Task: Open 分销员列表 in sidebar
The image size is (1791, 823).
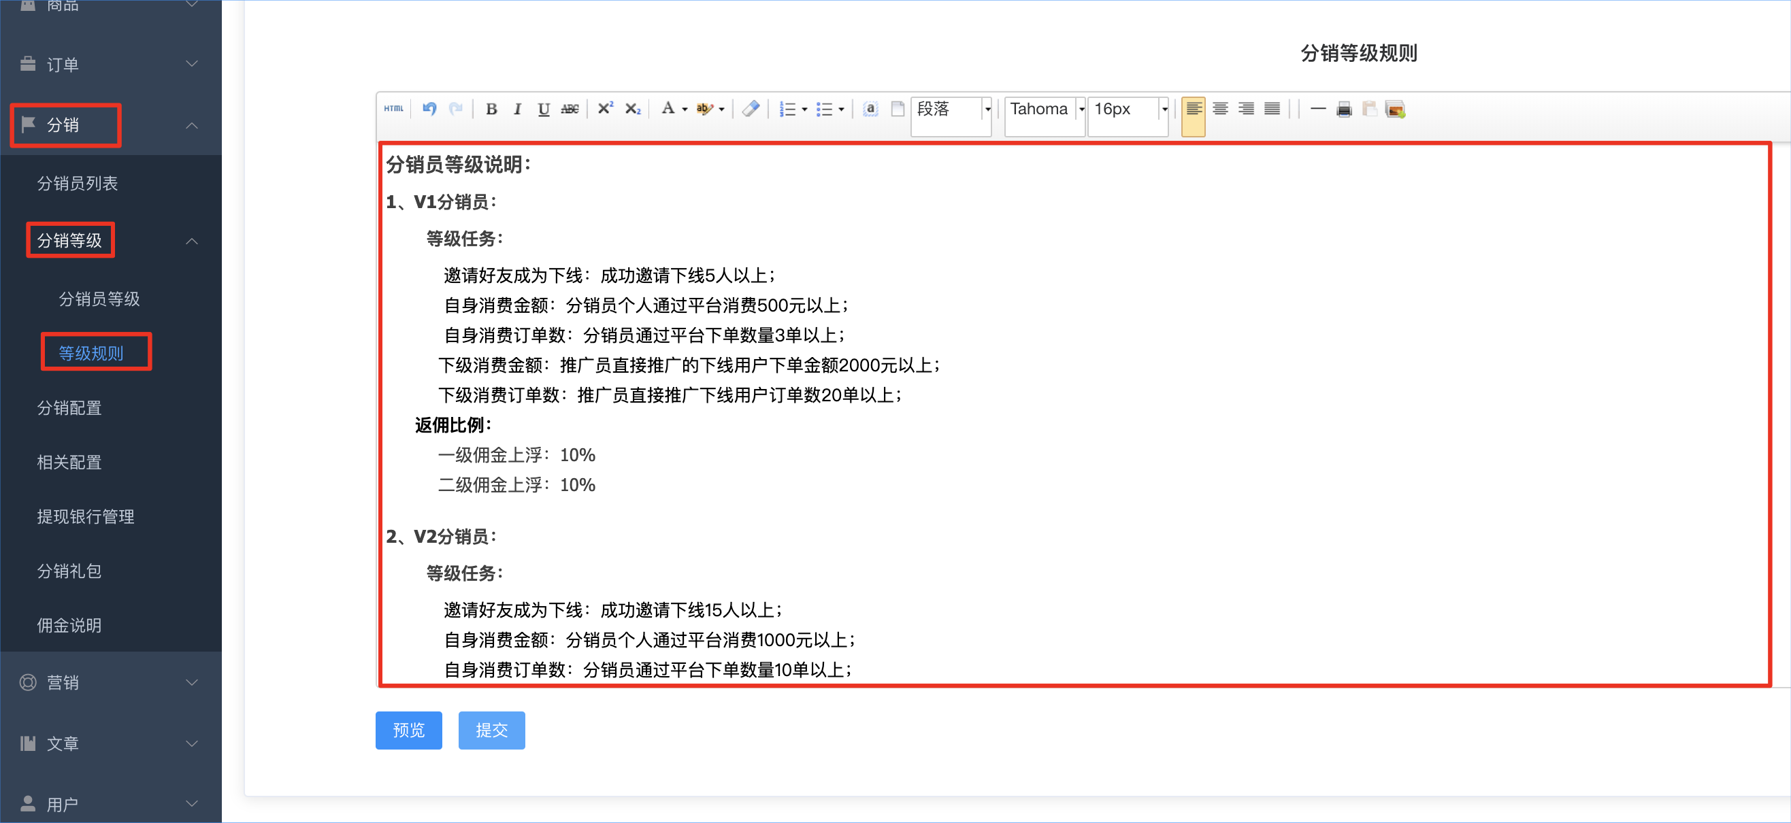Action: coord(77,184)
